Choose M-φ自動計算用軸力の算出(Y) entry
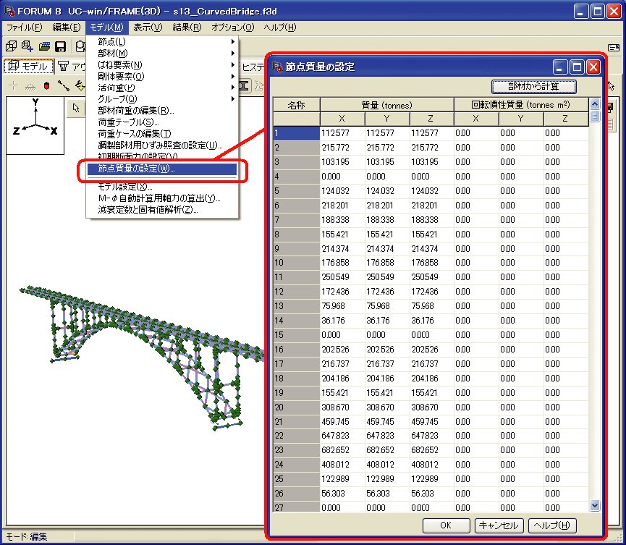Image resolution: width=626 pixels, height=545 pixels. pyautogui.click(x=162, y=198)
